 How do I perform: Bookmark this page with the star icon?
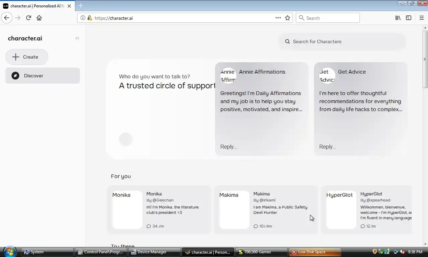point(288,18)
